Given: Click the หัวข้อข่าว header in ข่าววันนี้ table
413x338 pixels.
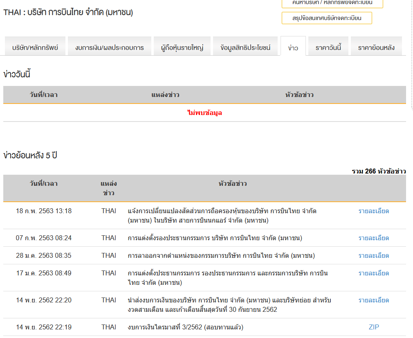Looking at the screenshot, I should tap(299, 95).
